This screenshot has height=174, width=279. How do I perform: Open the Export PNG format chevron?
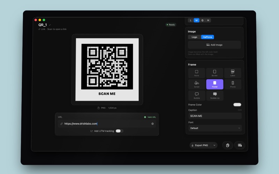pos(214,145)
